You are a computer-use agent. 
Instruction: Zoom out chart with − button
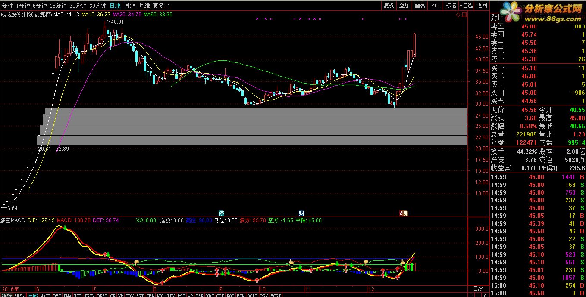click(478, 295)
